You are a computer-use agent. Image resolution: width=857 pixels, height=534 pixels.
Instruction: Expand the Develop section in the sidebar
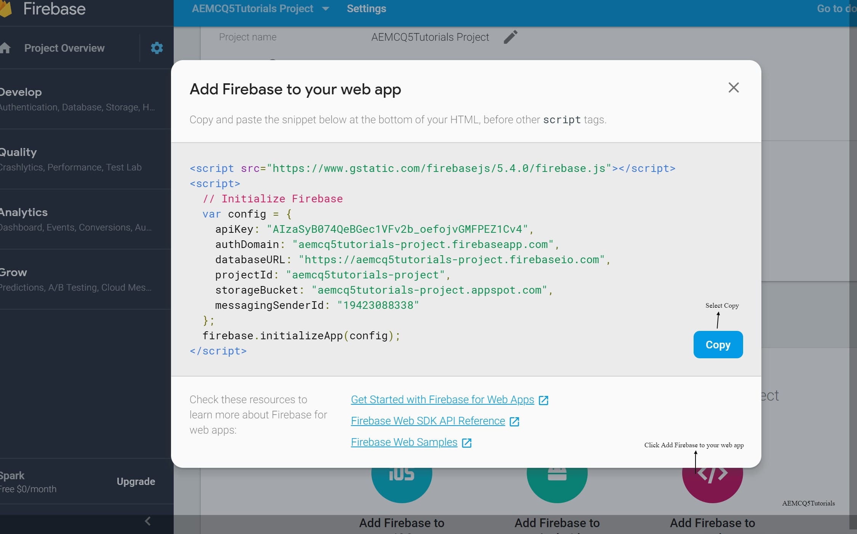[21, 92]
